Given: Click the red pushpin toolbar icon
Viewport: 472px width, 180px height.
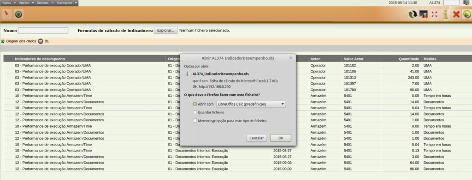Looking at the screenshot, I should [x=6, y=14].
